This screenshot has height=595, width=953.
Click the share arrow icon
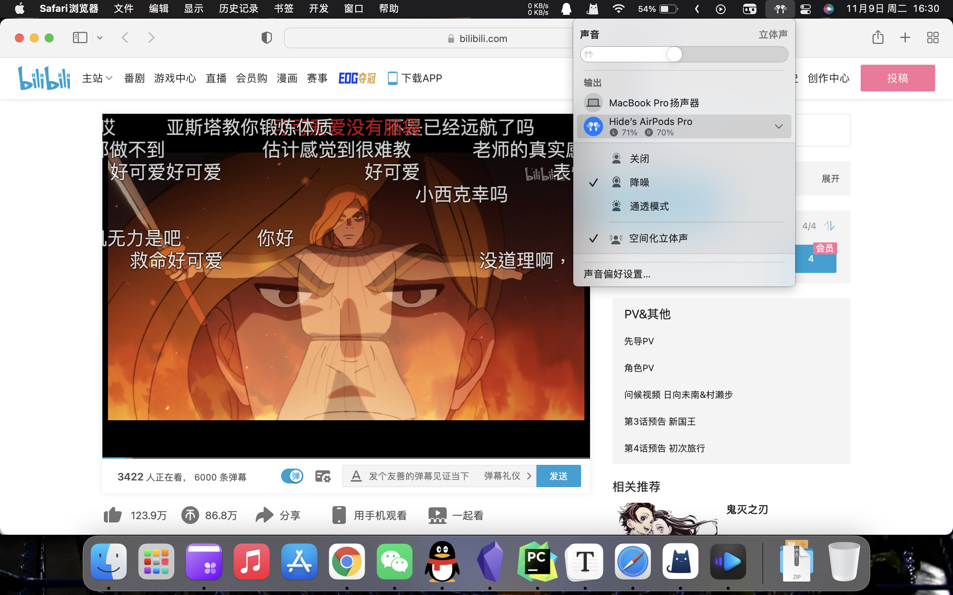264,515
